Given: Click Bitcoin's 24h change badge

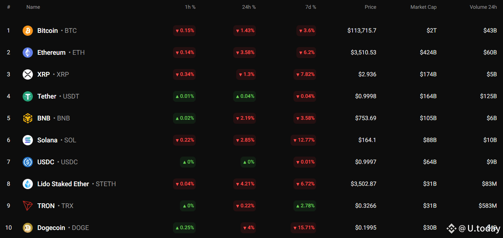Looking at the screenshot, I should pyautogui.click(x=245, y=31).
